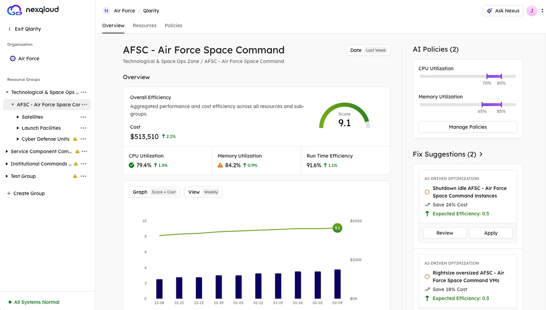
Task: Click the green status dot for All Systems Normal
Action: (10, 302)
